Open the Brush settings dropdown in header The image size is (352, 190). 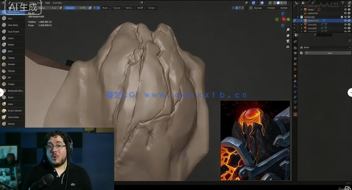106,8
